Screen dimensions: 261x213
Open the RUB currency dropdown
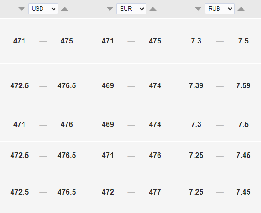[x=219, y=9]
